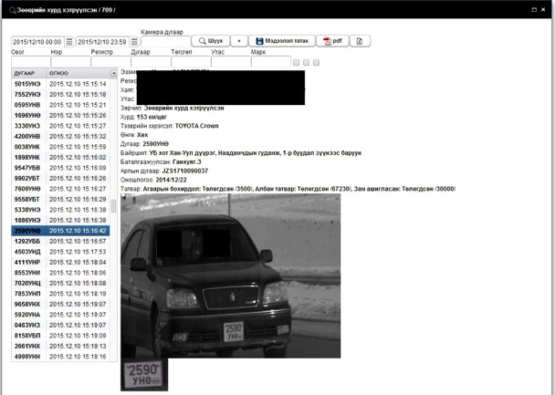Select row with plate 1292УББ
The image size is (555, 395).
tap(60, 241)
